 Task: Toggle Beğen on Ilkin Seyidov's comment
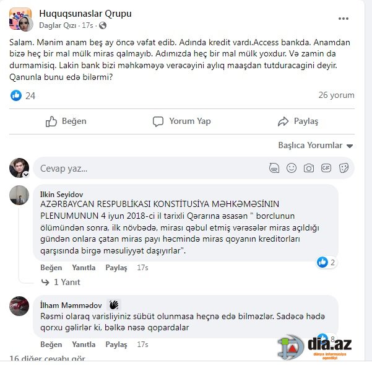click(x=51, y=268)
